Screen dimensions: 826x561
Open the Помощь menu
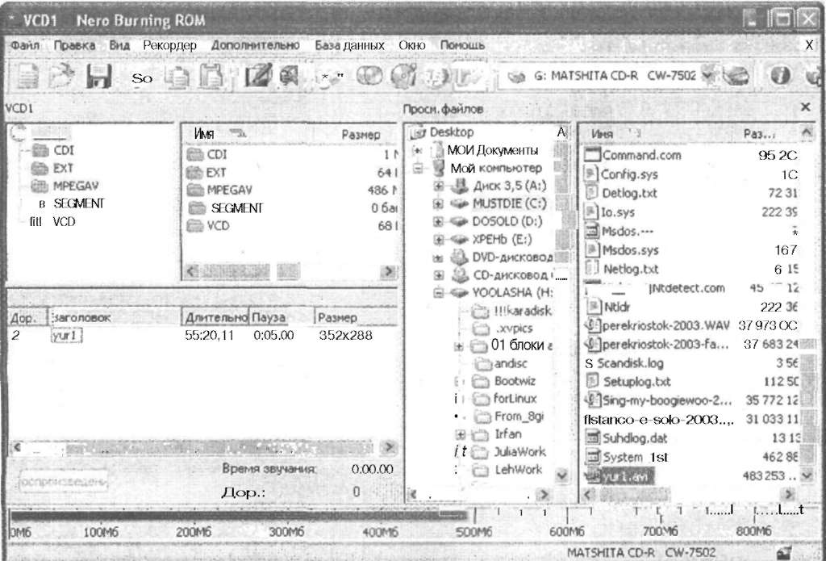(462, 45)
